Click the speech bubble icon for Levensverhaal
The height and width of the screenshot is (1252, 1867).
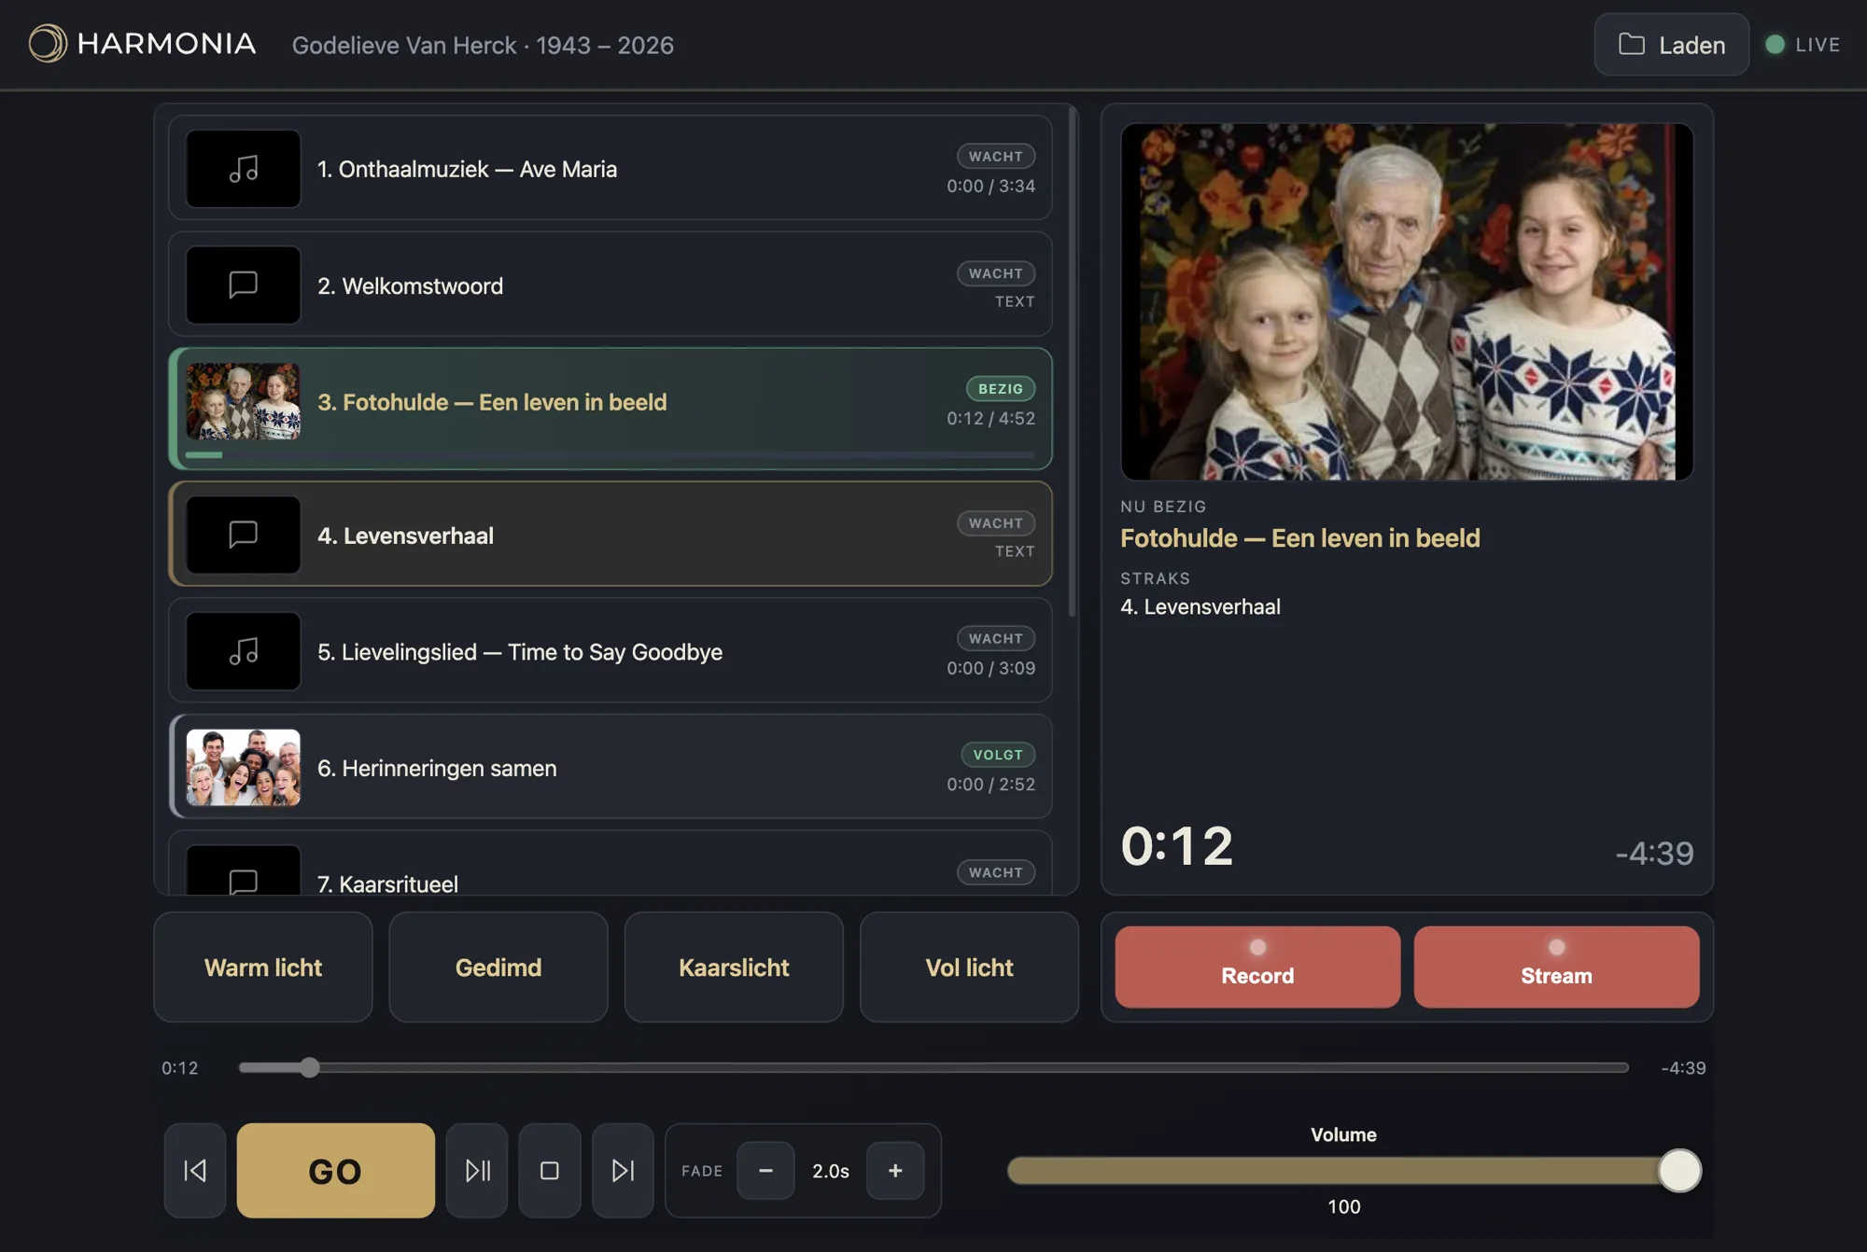(x=244, y=535)
